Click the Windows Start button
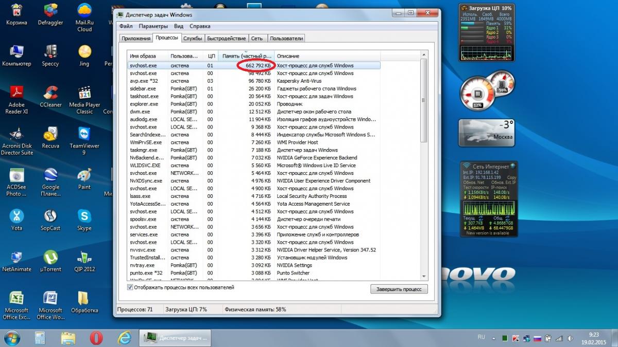618x347 pixels. pos(12,338)
